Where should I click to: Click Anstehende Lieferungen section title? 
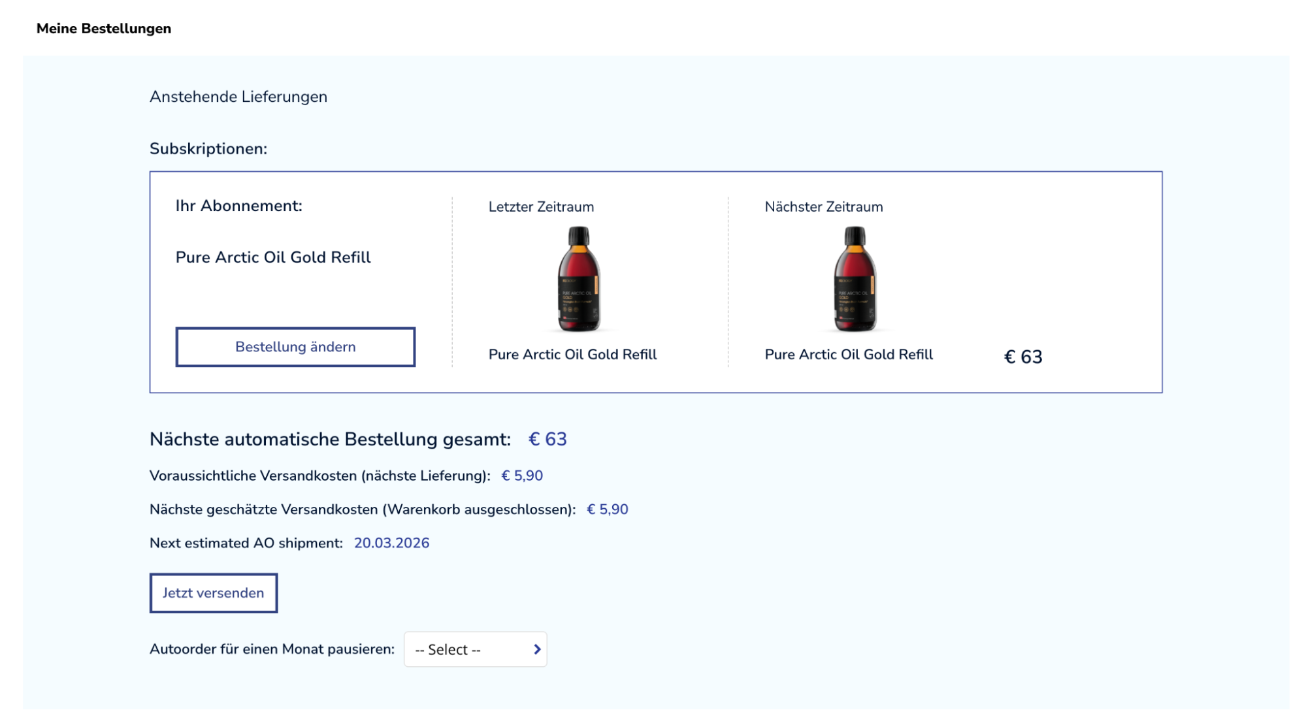pyautogui.click(x=238, y=97)
